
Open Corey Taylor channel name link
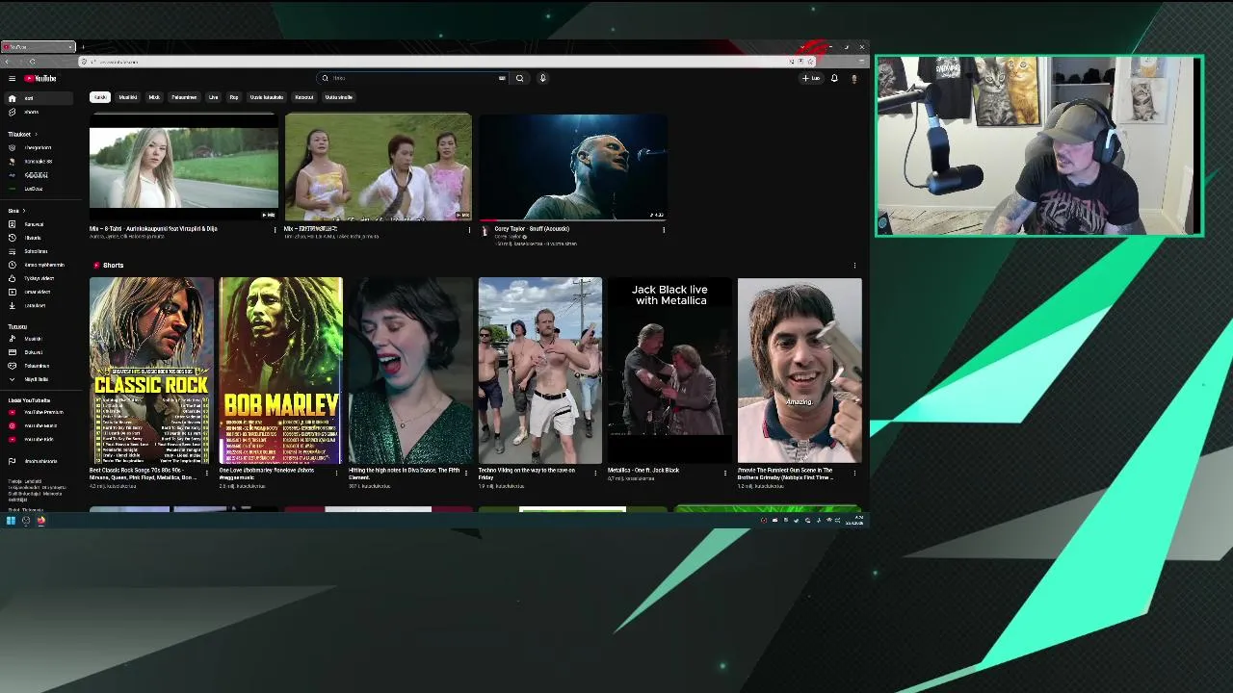[508, 236]
